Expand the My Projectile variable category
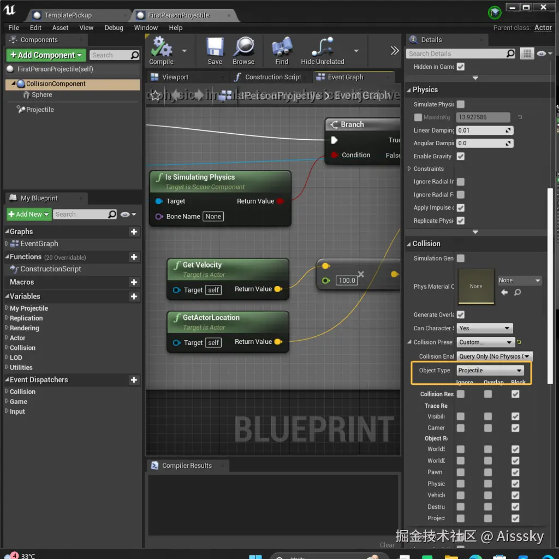Screen dimensions: 559x559 [7, 308]
